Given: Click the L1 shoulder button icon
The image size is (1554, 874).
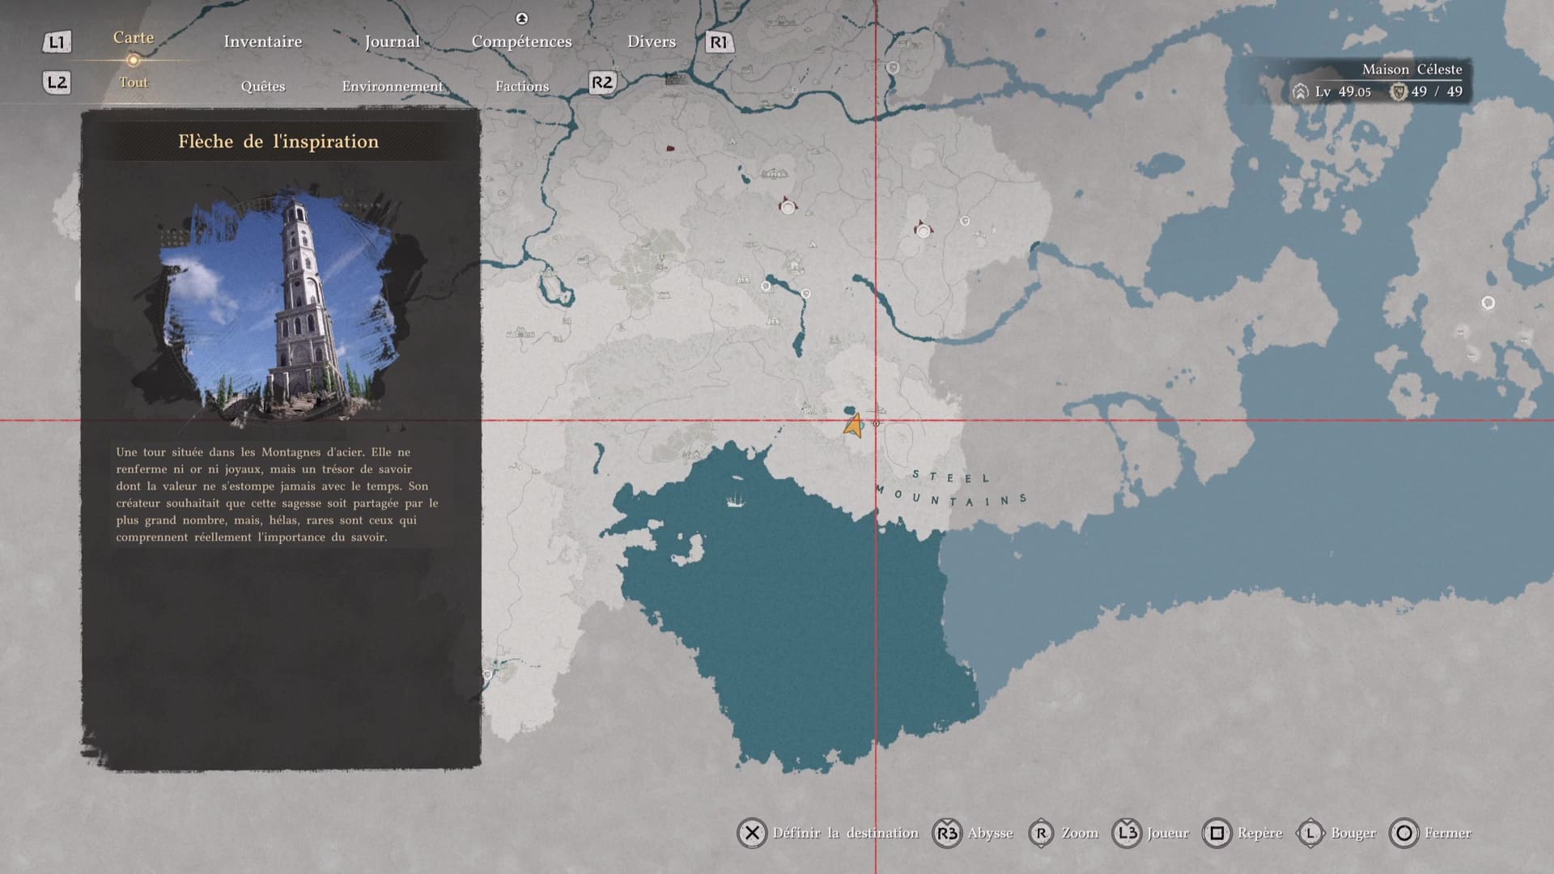Looking at the screenshot, I should click(x=57, y=42).
